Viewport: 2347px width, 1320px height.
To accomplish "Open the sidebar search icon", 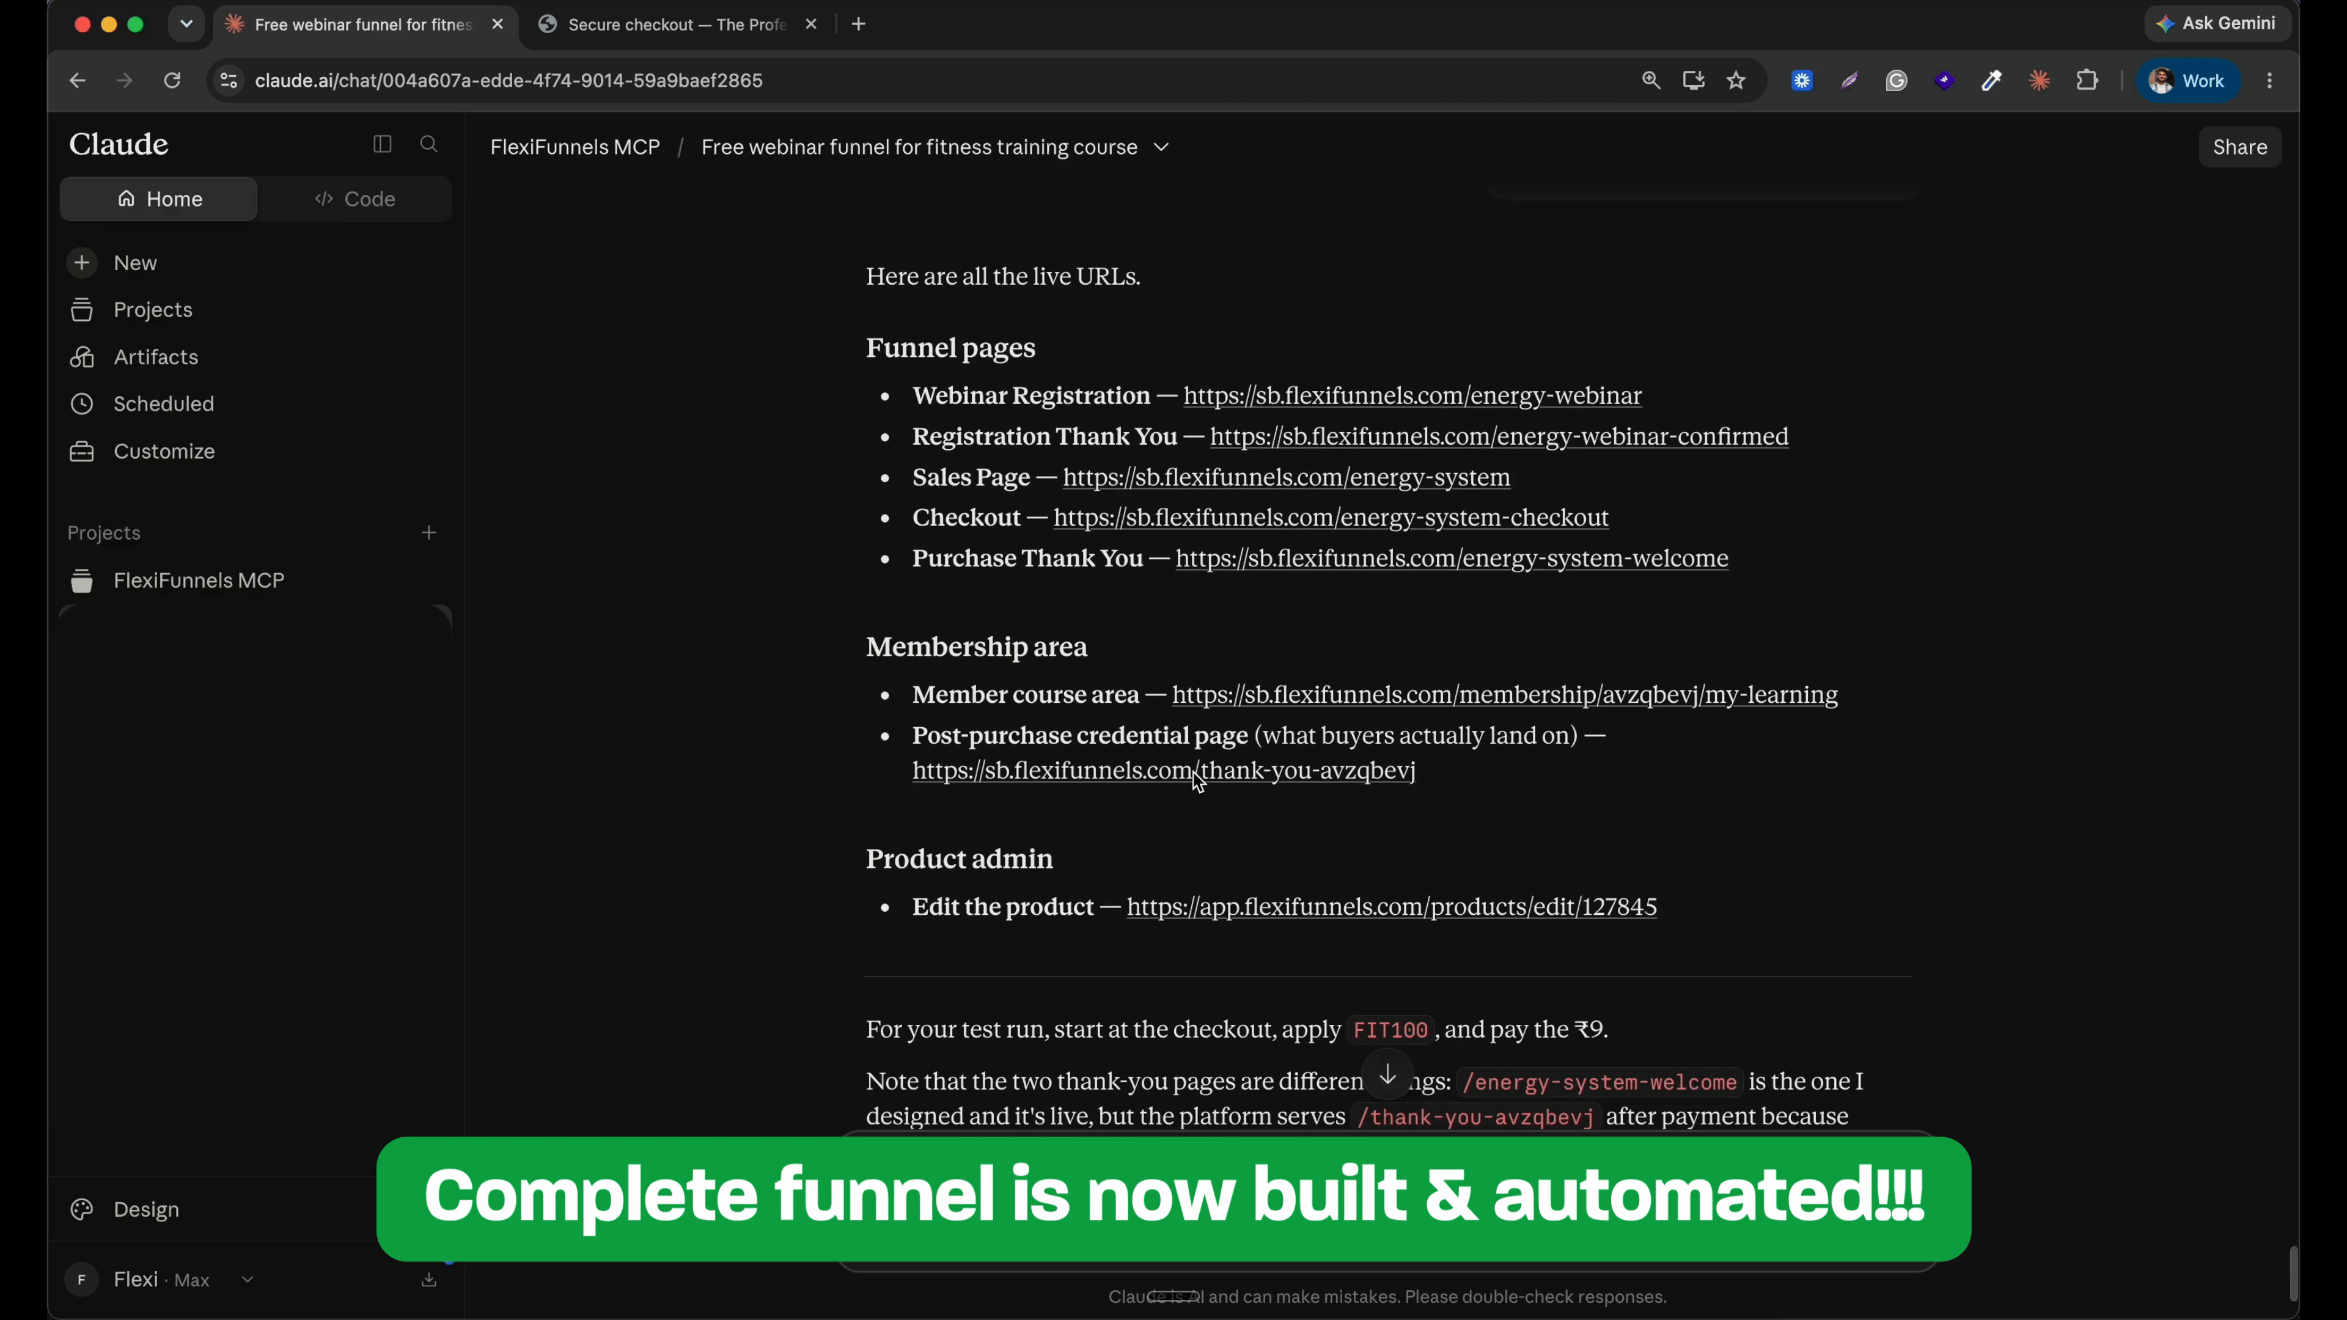I will (x=428, y=144).
